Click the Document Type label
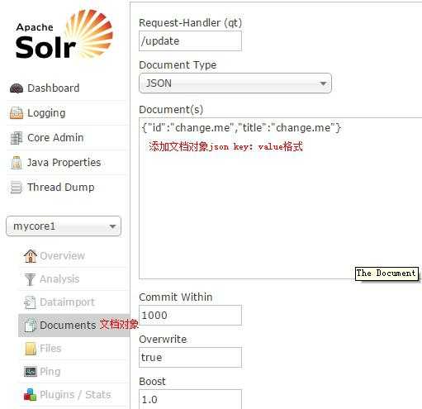The image size is (422, 409). (x=178, y=65)
